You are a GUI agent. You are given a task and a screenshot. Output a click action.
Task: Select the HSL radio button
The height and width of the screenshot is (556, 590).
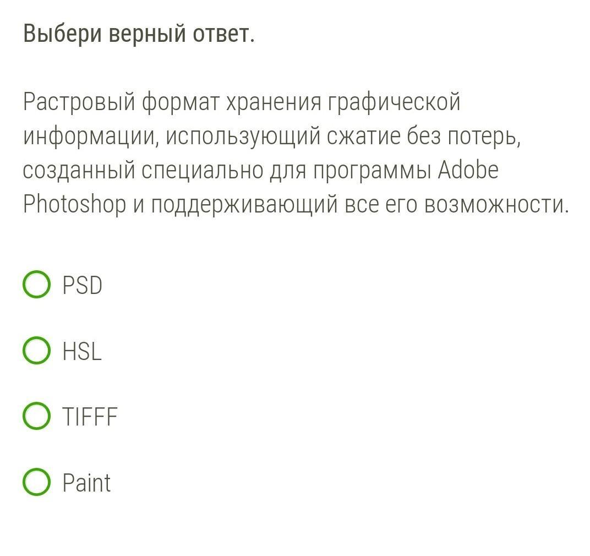(36, 351)
